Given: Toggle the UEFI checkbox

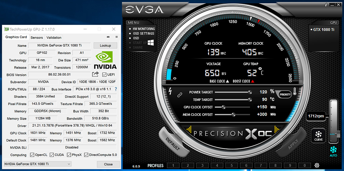Looking at the screenshot, I should click(x=104, y=75).
